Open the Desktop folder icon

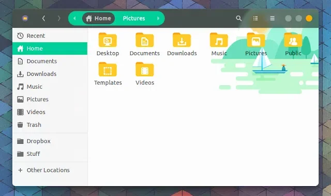tap(108, 40)
